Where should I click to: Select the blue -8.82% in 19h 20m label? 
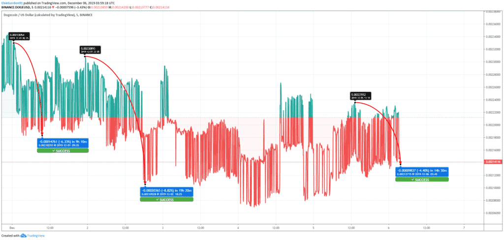(x=167, y=192)
